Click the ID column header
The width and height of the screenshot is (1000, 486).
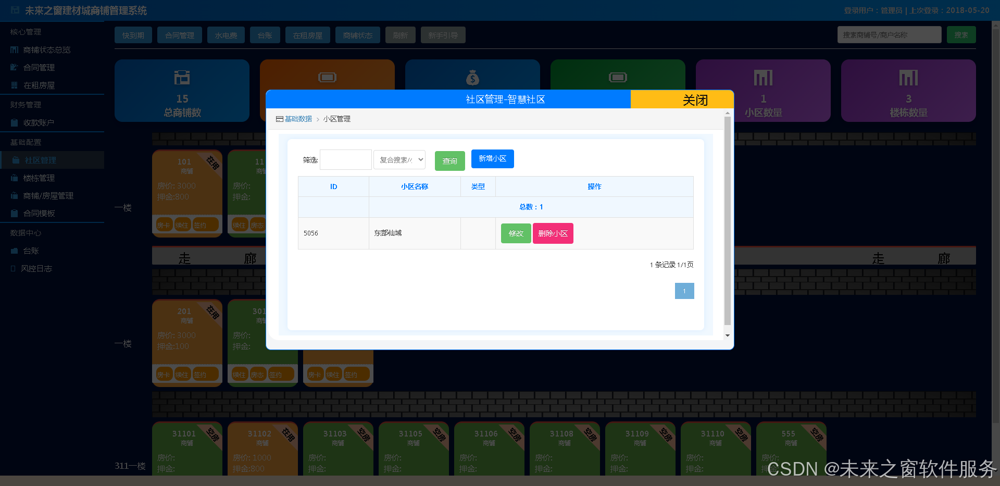pyautogui.click(x=334, y=186)
